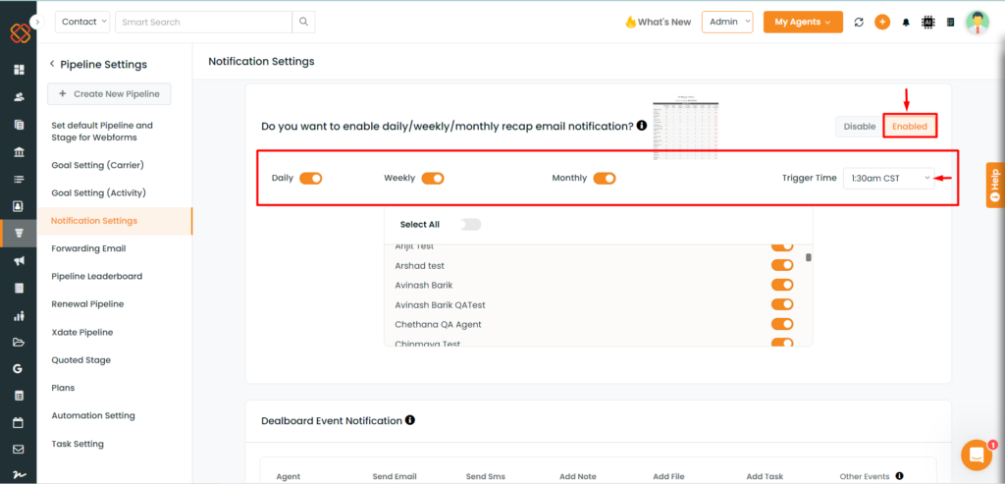Open Goal Setting (Activity) menu item
The width and height of the screenshot is (1005, 484).
coord(99,193)
